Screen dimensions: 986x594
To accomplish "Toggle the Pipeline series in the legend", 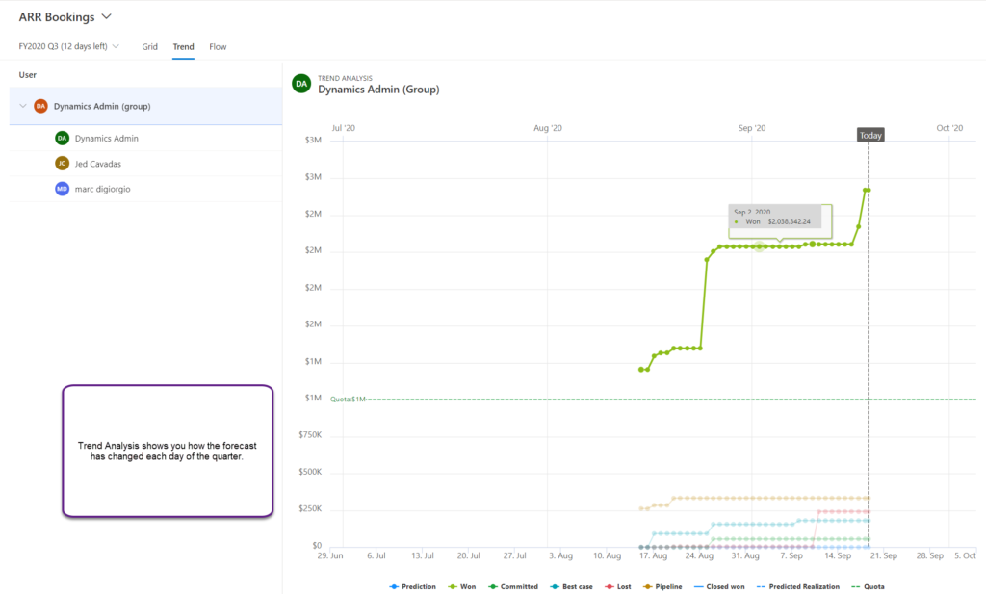I will tap(662, 586).
